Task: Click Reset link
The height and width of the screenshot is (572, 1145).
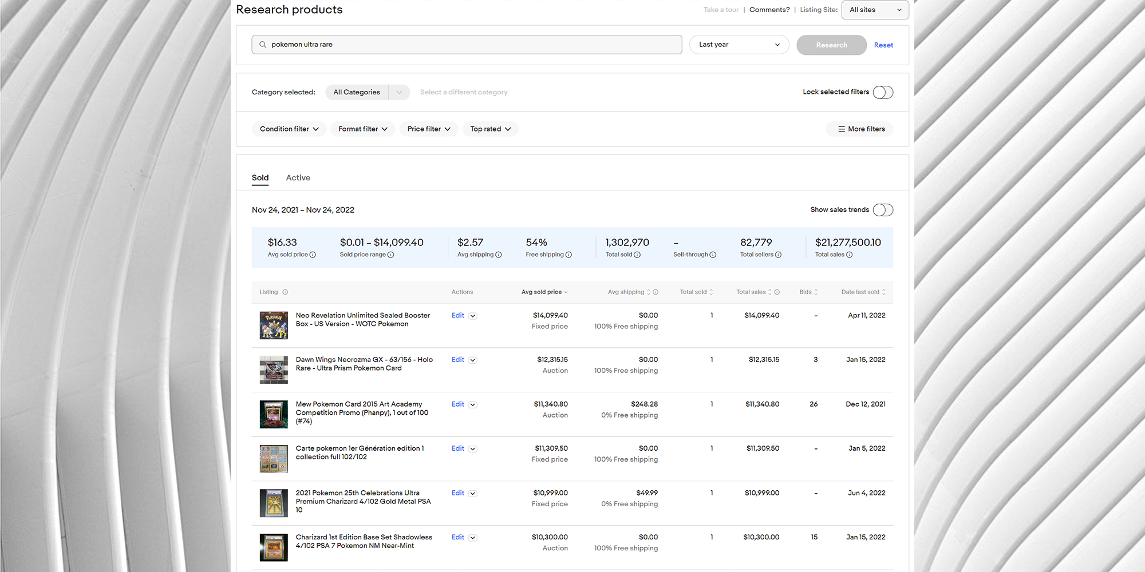Action: coord(883,45)
